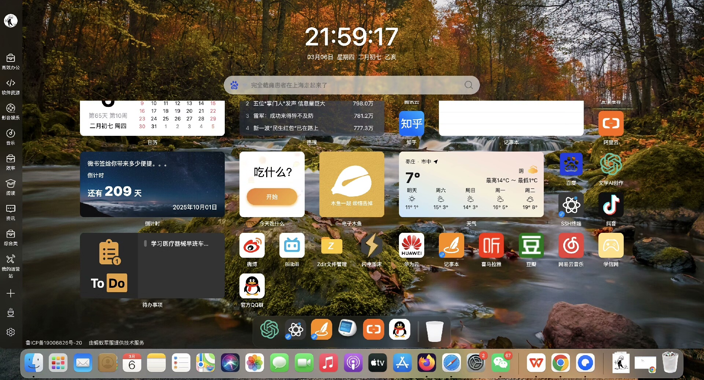Click the 由蚂蚁军服提供技术服务 footer link
Screen dimensions: 704x380
click(117, 343)
